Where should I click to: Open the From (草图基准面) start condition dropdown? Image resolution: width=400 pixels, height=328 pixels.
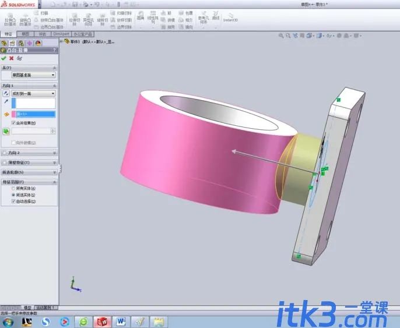[x=33, y=75]
